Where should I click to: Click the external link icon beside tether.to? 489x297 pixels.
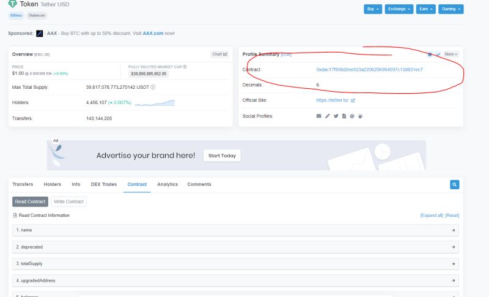coord(353,100)
